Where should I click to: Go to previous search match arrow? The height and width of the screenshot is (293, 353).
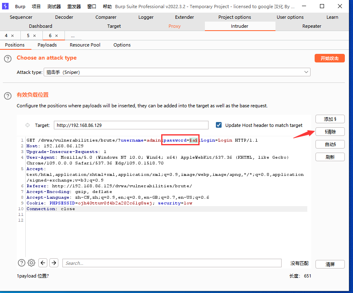coord(43,263)
